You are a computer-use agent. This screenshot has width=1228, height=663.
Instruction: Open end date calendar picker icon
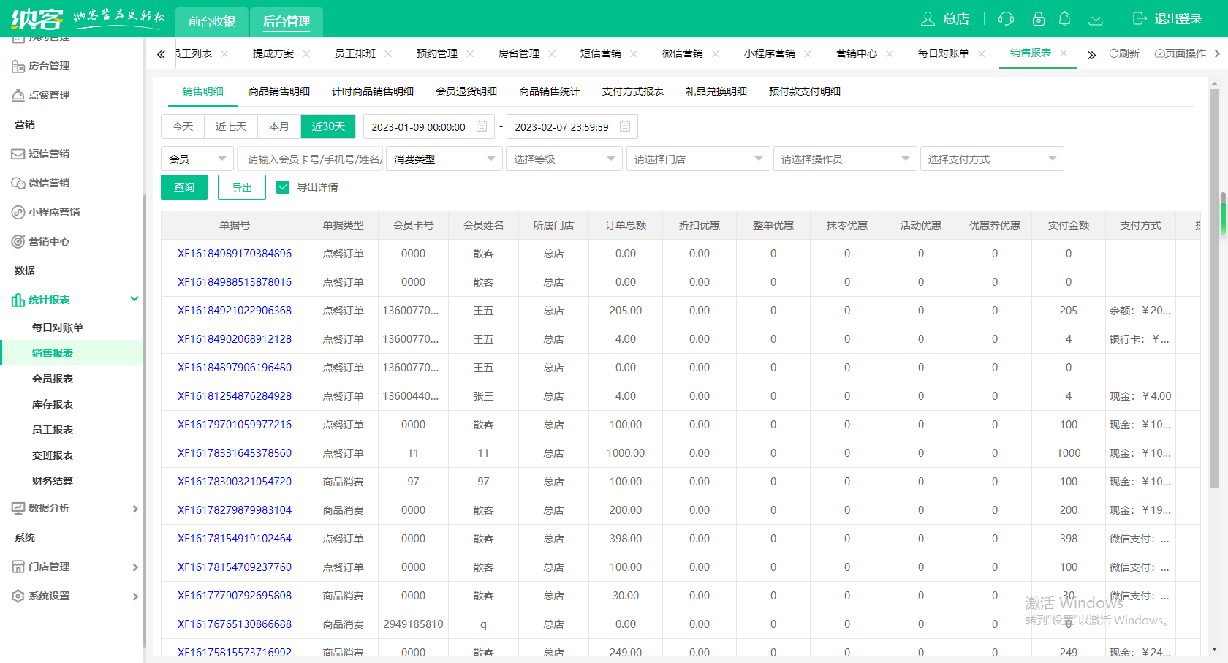tap(625, 126)
